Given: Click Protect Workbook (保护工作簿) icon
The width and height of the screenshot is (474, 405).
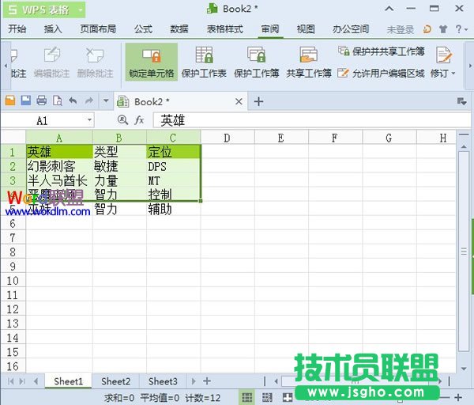Looking at the screenshot, I should [x=256, y=55].
